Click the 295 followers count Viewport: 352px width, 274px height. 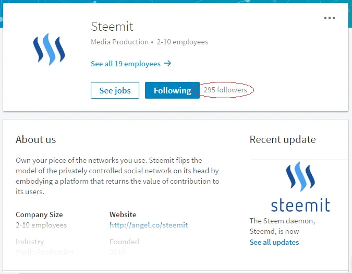(225, 90)
